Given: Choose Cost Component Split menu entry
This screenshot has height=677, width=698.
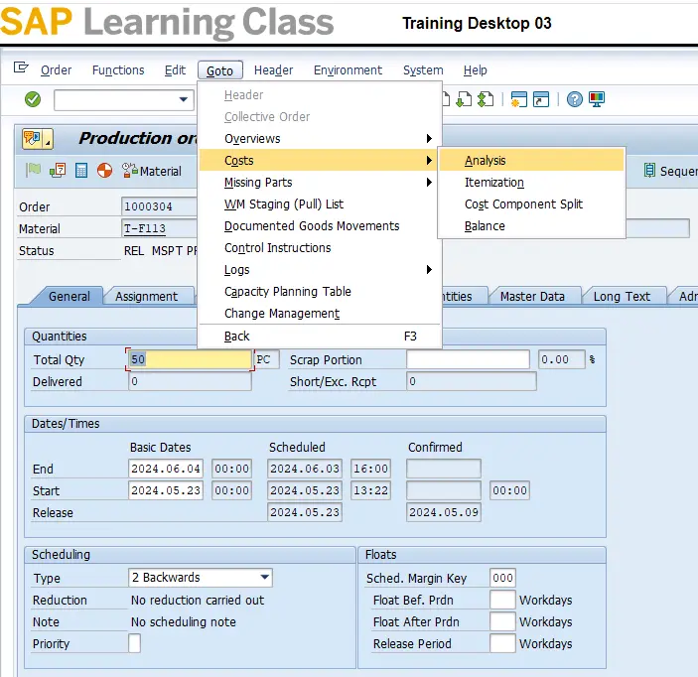Looking at the screenshot, I should (x=523, y=204).
